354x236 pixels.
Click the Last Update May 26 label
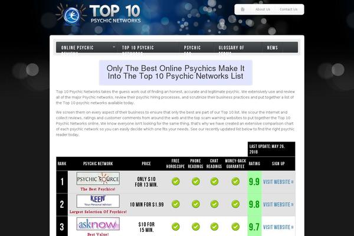267,149
